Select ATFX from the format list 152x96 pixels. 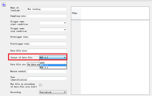(x=53, y=63)
